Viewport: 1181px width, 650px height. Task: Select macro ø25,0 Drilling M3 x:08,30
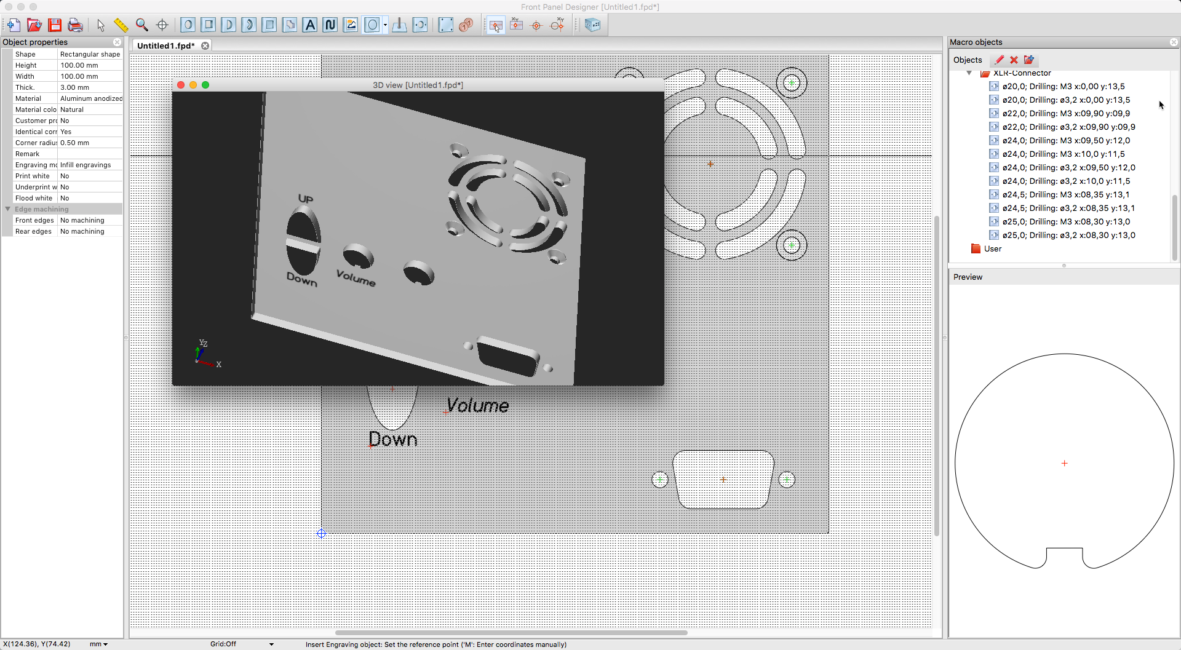pyautogui.click(x=1066, y=222)
